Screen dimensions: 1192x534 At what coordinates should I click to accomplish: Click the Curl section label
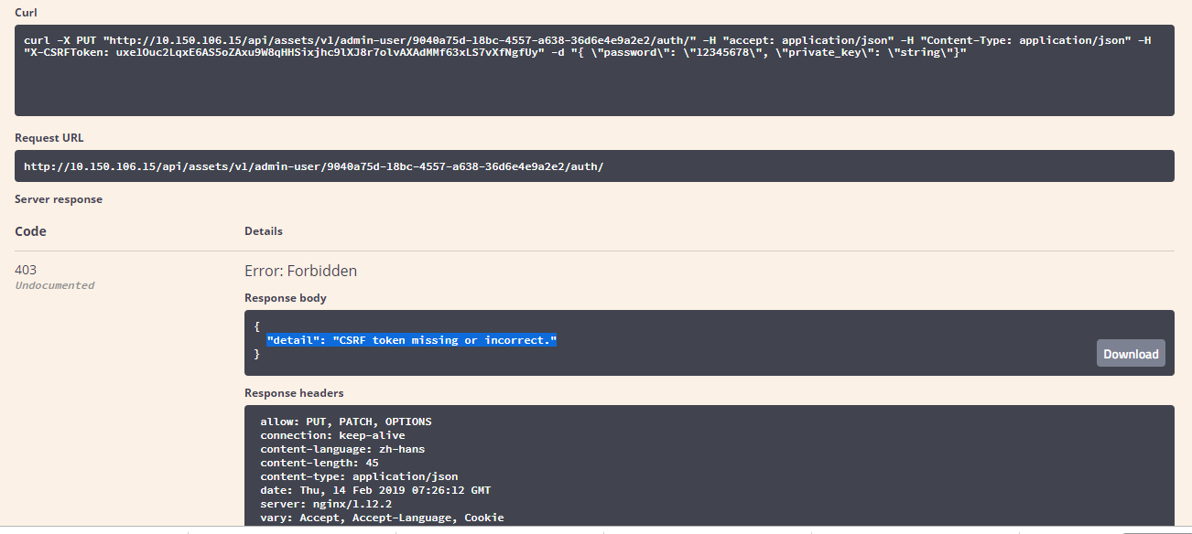pos(26,12)
